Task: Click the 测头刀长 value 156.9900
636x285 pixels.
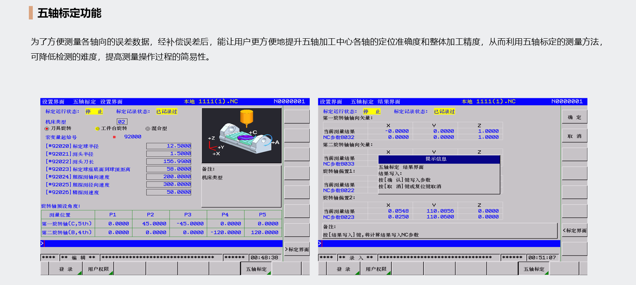Action: (x=169, y=161)
